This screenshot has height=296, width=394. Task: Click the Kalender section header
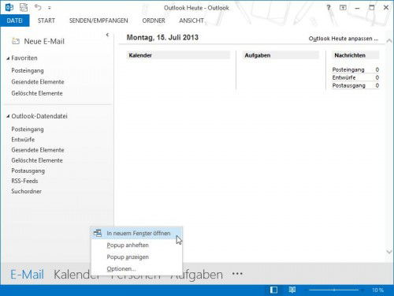(178, 55)
